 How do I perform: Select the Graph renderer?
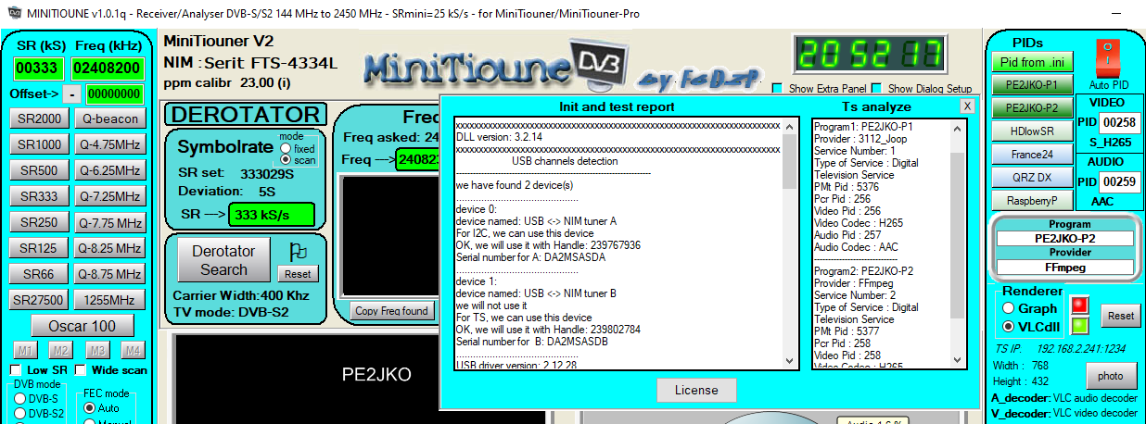point(1008,308)
